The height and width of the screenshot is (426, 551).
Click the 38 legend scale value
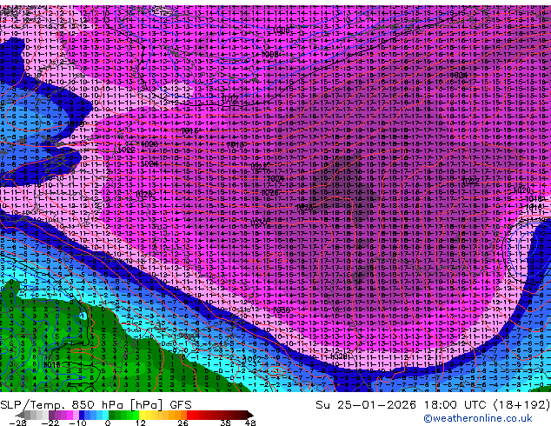point(226,423)
